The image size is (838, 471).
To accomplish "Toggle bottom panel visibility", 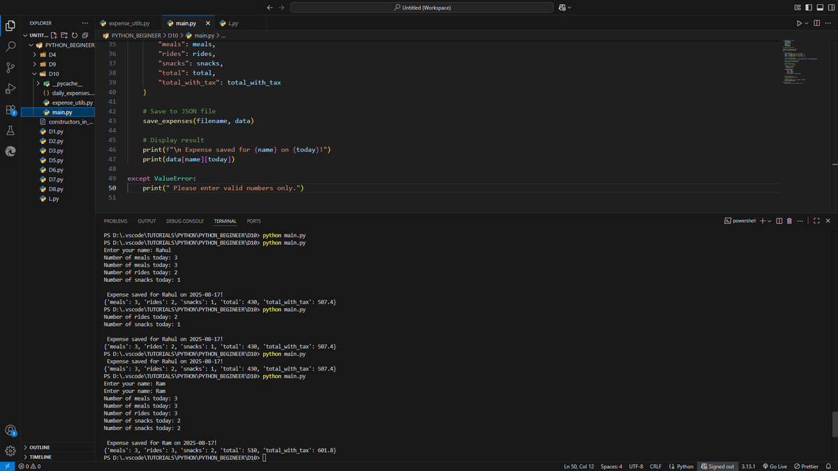I will pyautogui.click(x=819, y=8).
